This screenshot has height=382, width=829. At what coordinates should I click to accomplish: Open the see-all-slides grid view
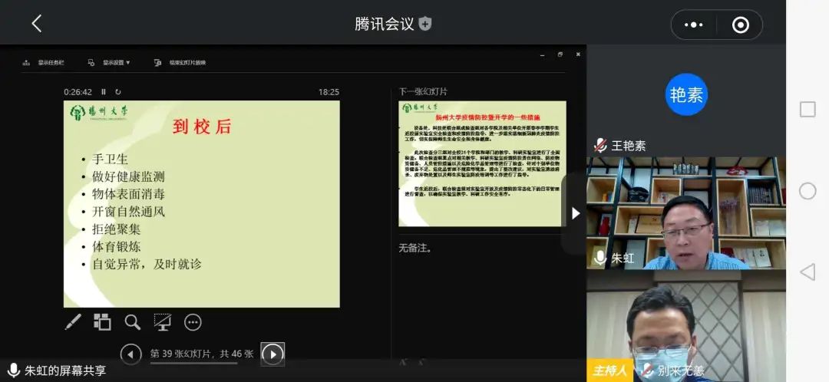(102, 322)
